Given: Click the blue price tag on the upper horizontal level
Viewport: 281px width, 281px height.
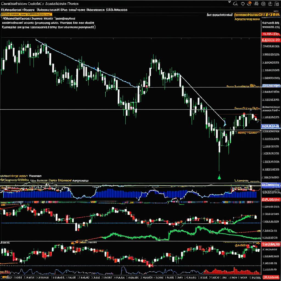Looking at the screenshot, I should point(271,86).
